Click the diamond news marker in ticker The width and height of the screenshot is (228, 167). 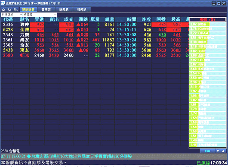29,157
